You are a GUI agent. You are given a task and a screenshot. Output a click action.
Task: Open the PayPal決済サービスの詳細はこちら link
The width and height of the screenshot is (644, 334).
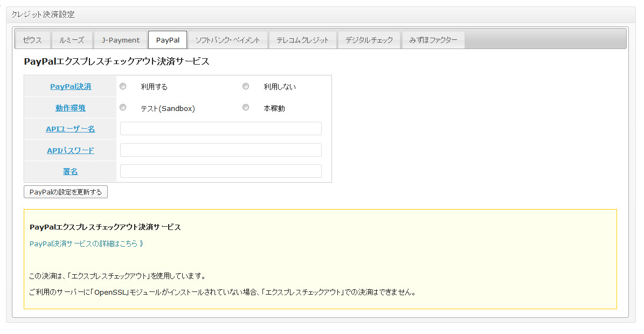(x=86, y=243)
